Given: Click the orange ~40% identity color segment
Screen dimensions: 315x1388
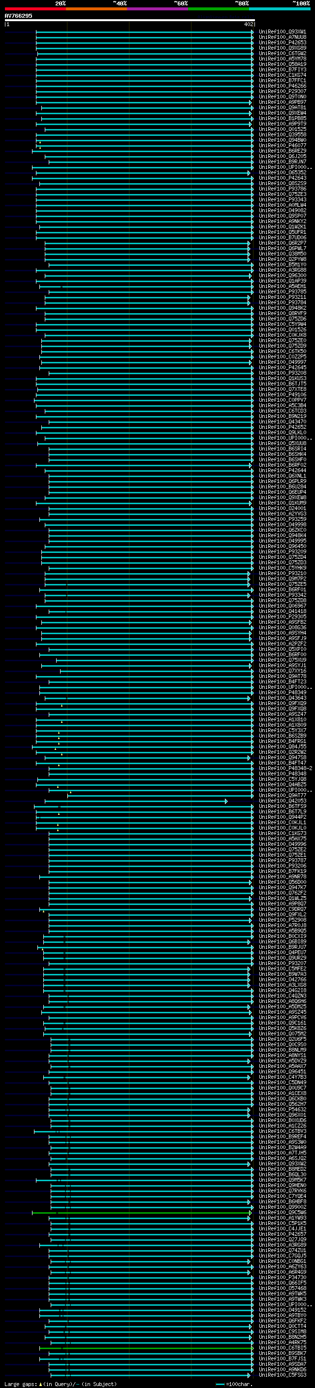Looking at the screenshot, I should (96, 9).
